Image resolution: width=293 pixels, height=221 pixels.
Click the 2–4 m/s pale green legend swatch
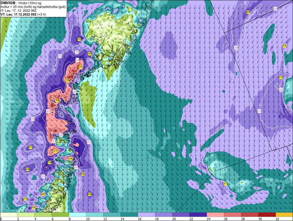(26, 215)
